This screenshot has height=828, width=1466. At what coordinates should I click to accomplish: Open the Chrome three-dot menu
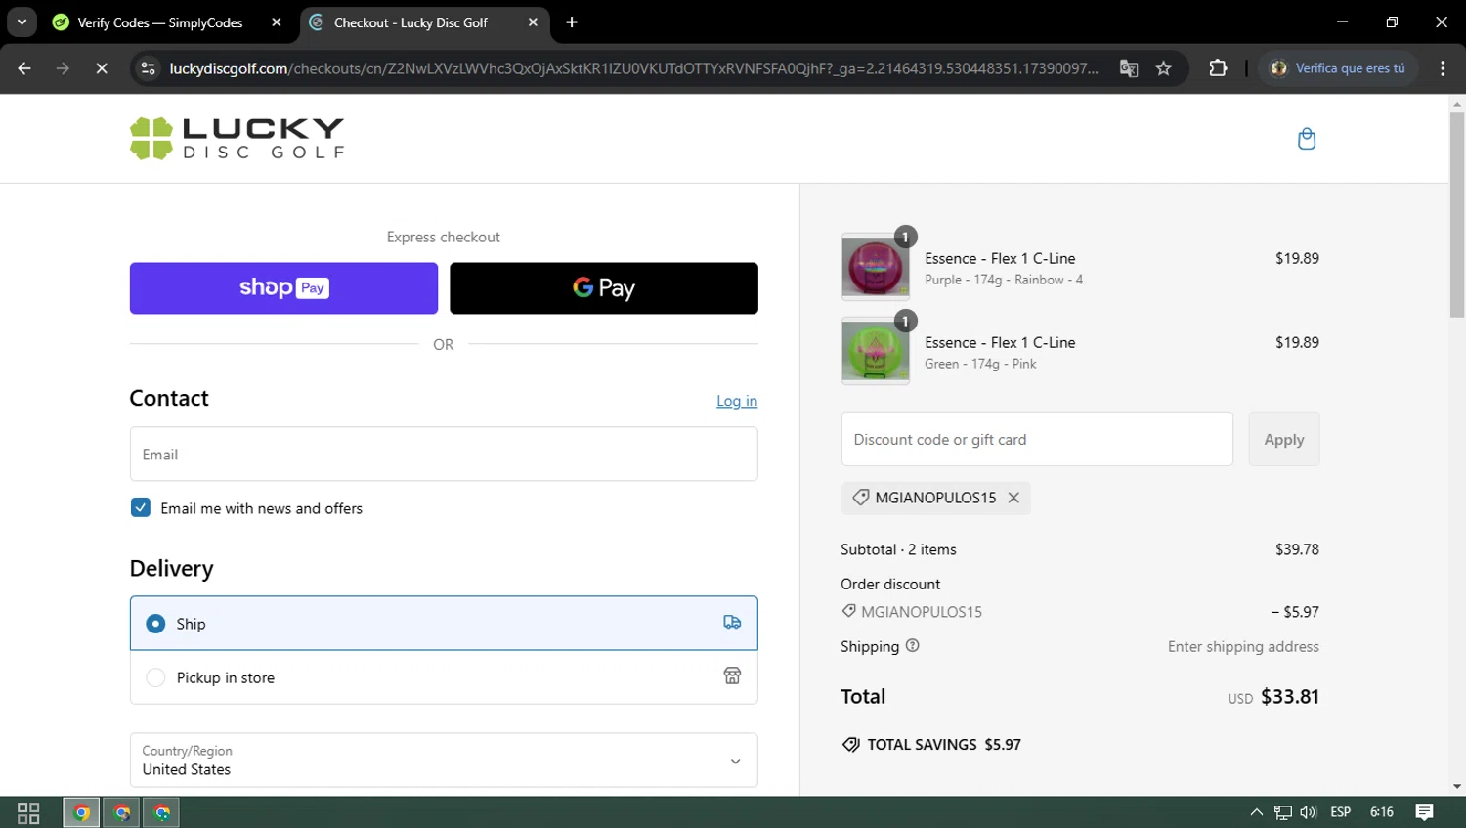[1443, 68]
